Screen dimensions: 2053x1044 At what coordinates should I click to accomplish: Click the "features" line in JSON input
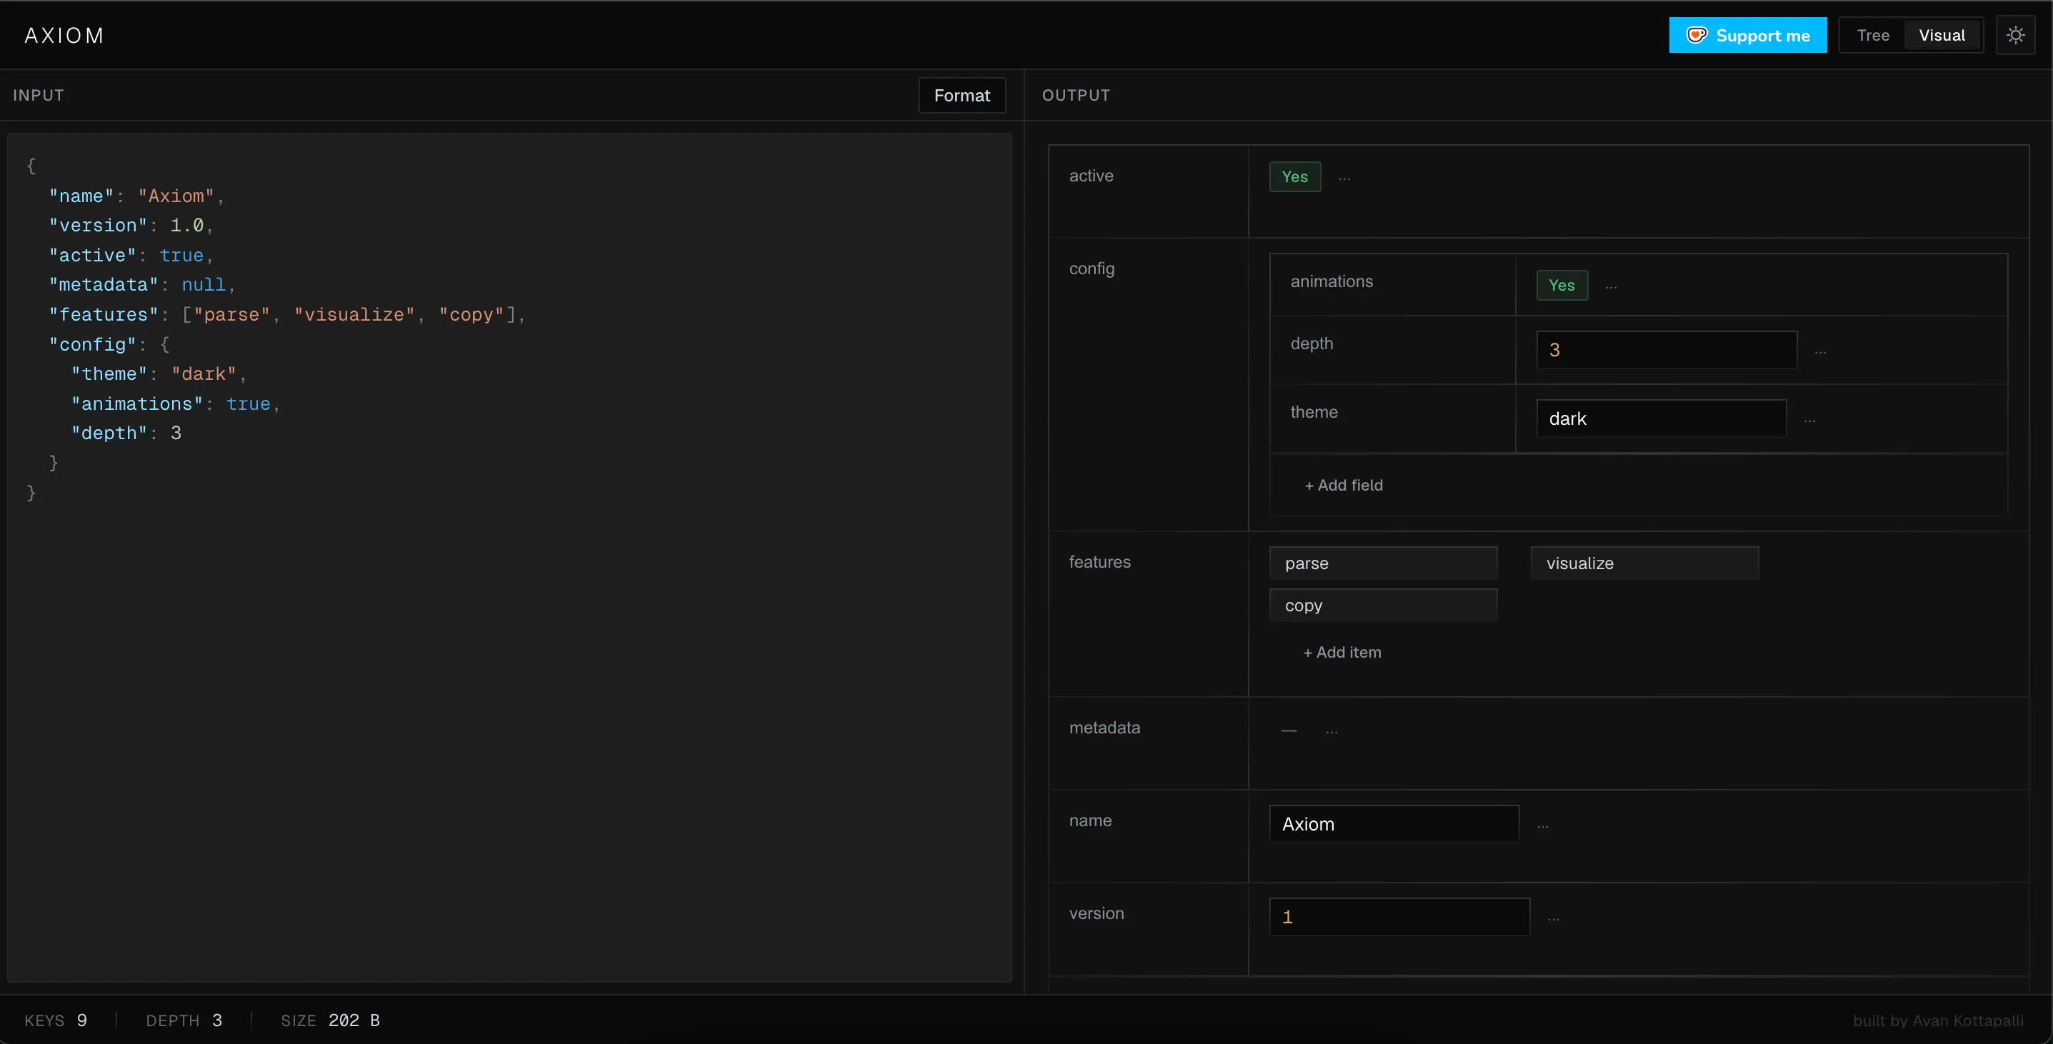pos(287,315)
